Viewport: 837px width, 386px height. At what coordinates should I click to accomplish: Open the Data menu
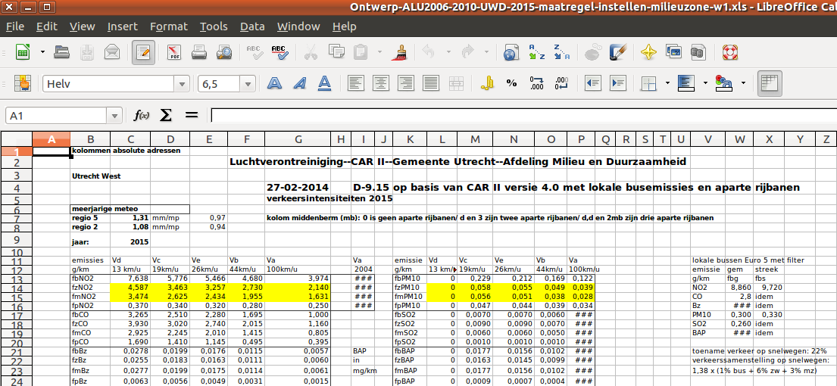click(252, 26)
